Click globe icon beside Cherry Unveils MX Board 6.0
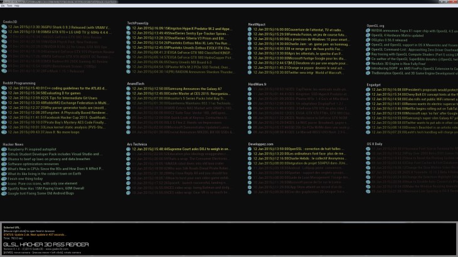458x257 pixels. (x=128, y=62)
